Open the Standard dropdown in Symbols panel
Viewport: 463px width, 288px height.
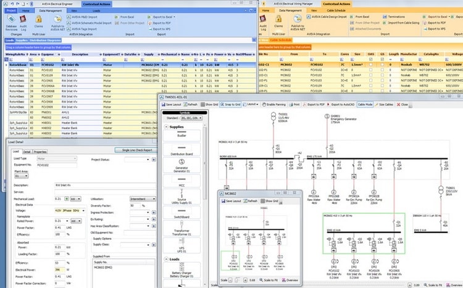(191, 118)
